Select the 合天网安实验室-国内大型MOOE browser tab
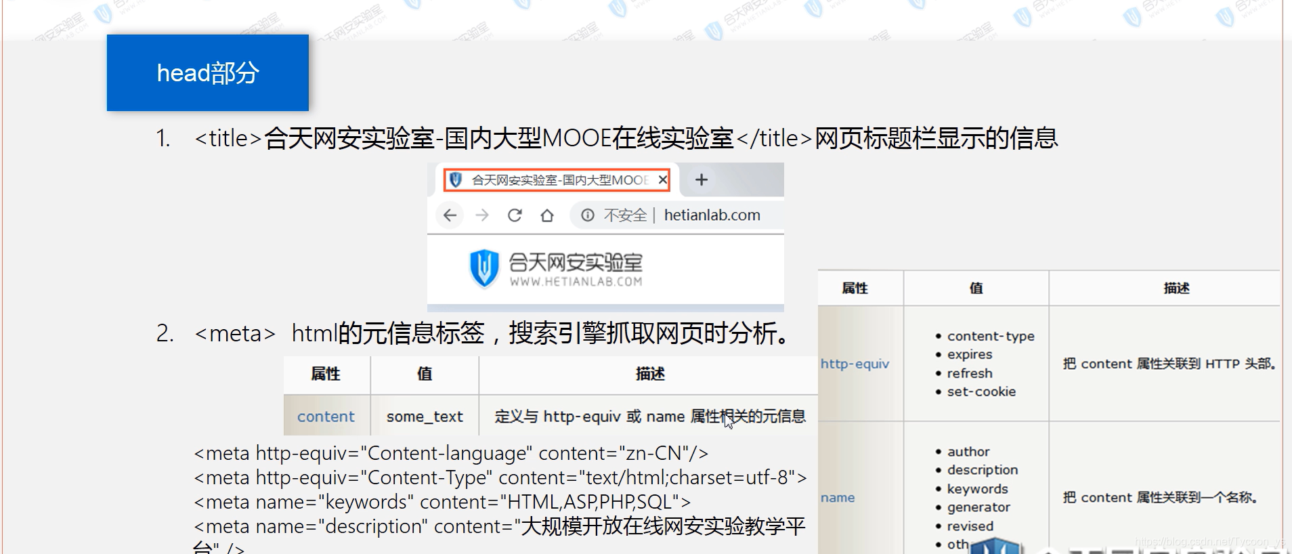1292x554 pixels. [x=557, y=179]
